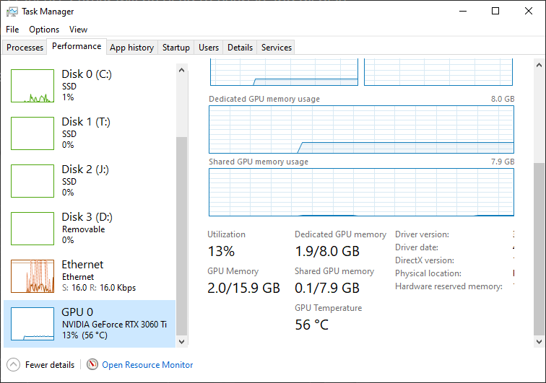Click the Task Manager title bar icon
The image size is (546, 383).
[11, 12]
